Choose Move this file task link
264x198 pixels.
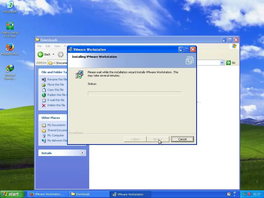tap(56, 85)
